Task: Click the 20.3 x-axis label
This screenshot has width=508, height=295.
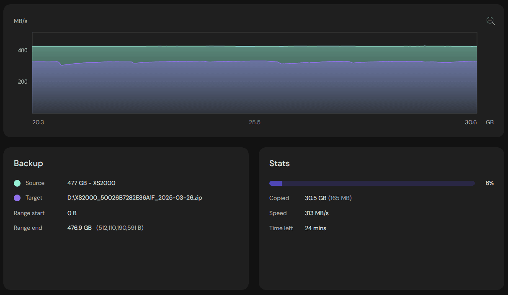Action: point(38,123)
